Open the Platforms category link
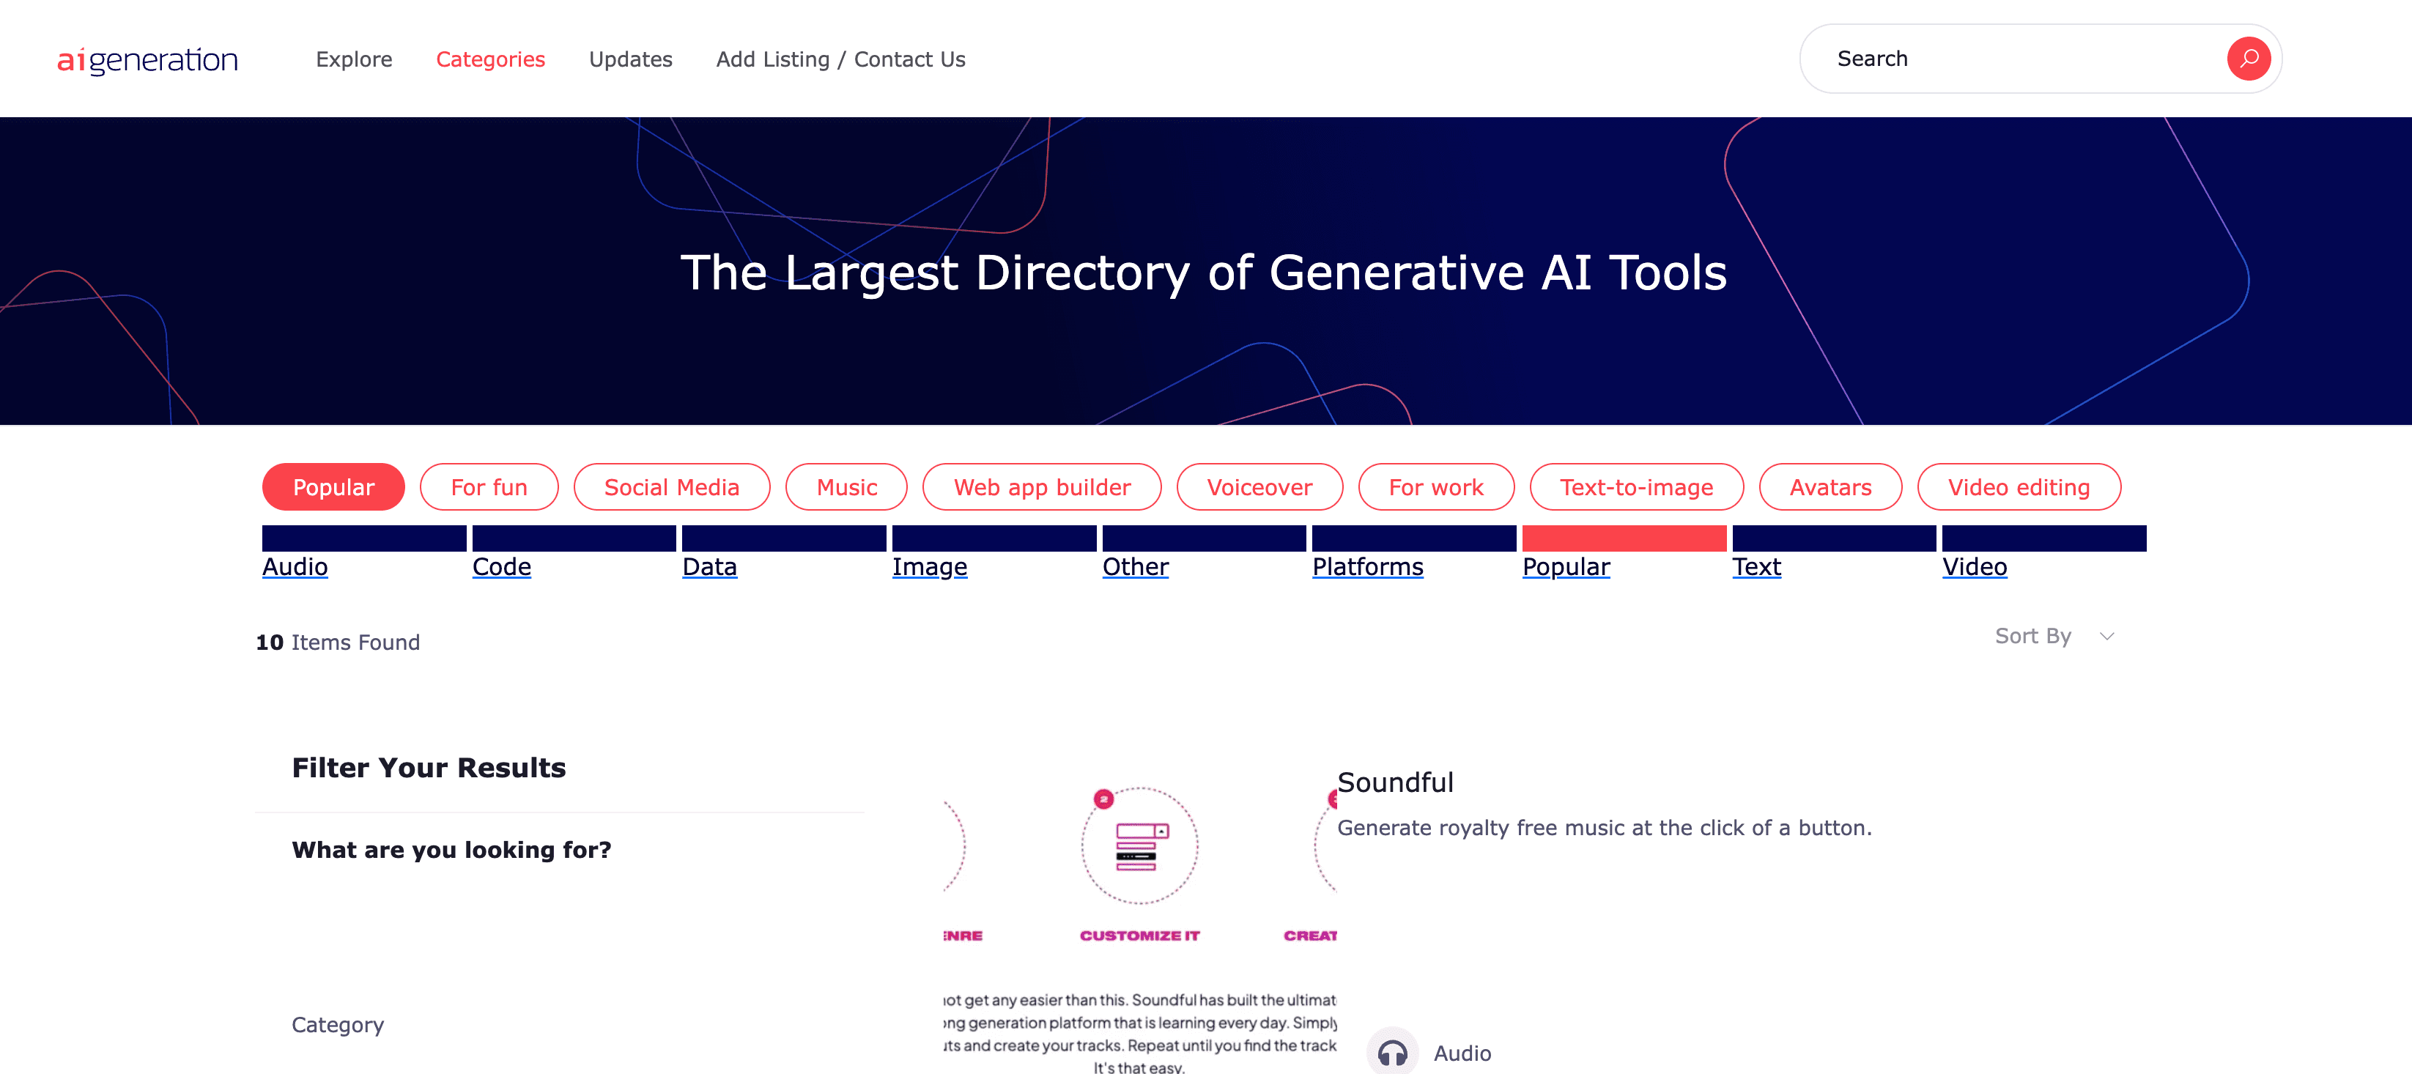The width and height of the screenshot is (2412, 1074). pos(1368,566)
